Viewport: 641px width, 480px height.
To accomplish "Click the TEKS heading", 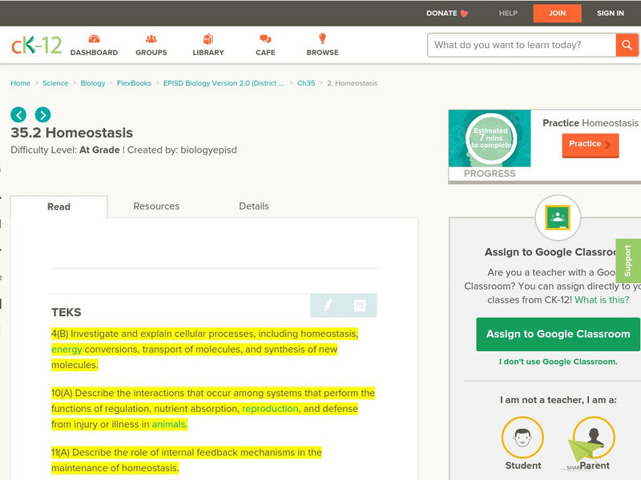I will click(x=67, y=312).
